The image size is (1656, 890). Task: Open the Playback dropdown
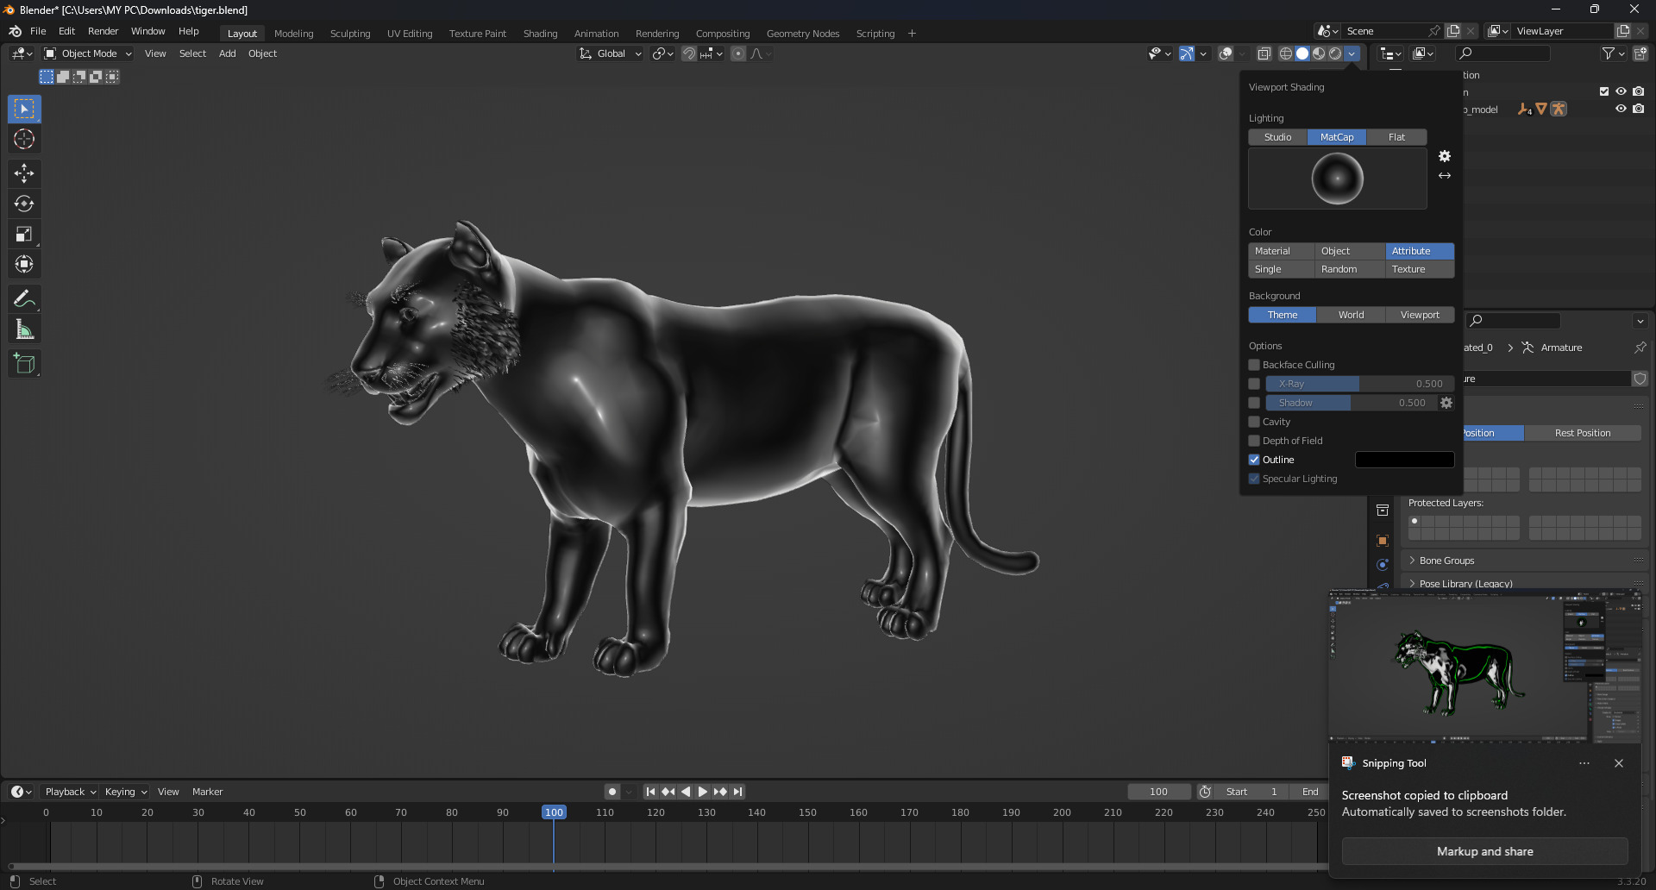pos(71,792)
